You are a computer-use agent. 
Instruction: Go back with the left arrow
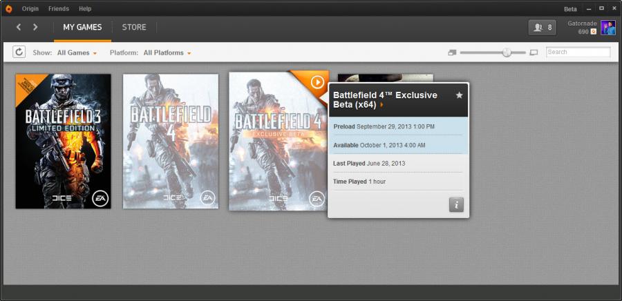(x=19, y=27)
